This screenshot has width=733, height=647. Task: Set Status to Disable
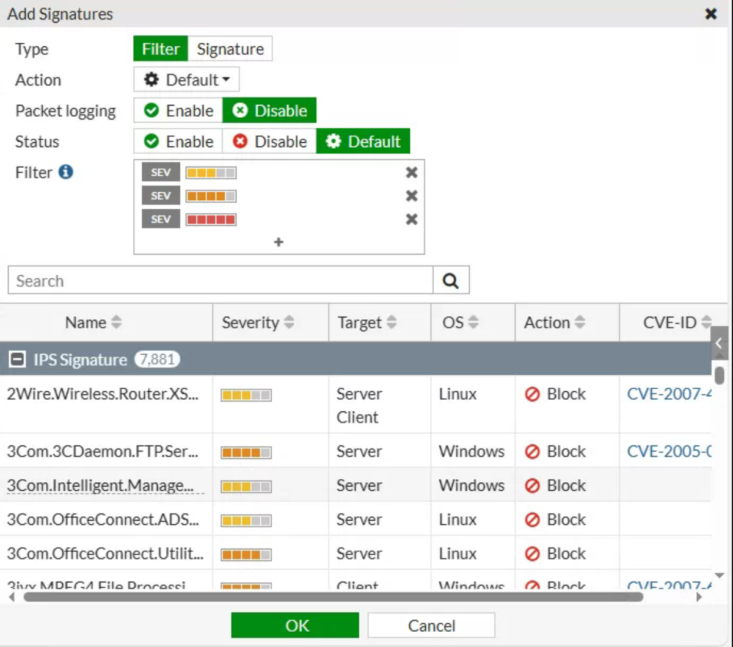pyautogui.click(x=269, y=142)
